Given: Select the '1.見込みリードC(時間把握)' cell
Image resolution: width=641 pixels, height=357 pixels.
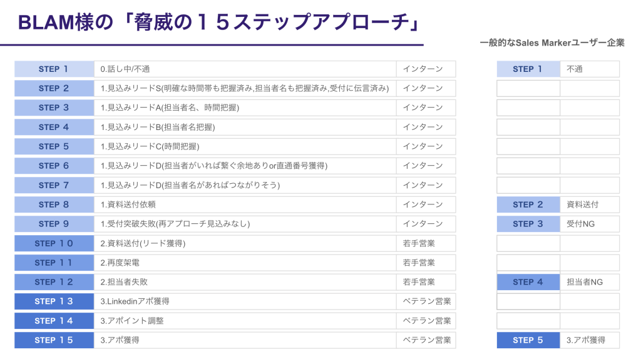Looking at the screenshot, I should [244, 146].
